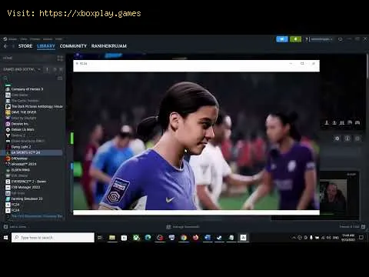Click the Friends & Chat icon at bottom right
The width and height of the screenshot is (369, 277).
pos(363,226)
